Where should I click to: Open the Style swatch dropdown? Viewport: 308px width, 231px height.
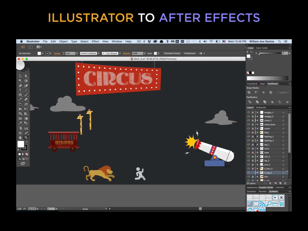click(x=159, y=54)
